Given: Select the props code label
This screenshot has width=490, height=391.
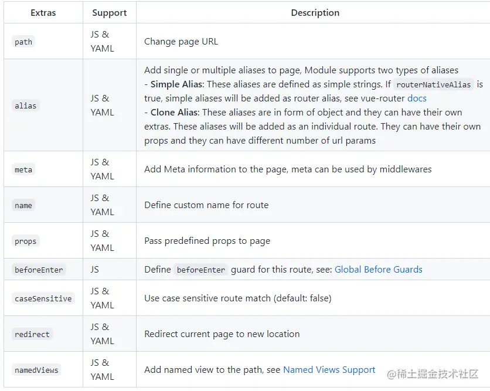Looking at the screenshot, I should point(25,241).
